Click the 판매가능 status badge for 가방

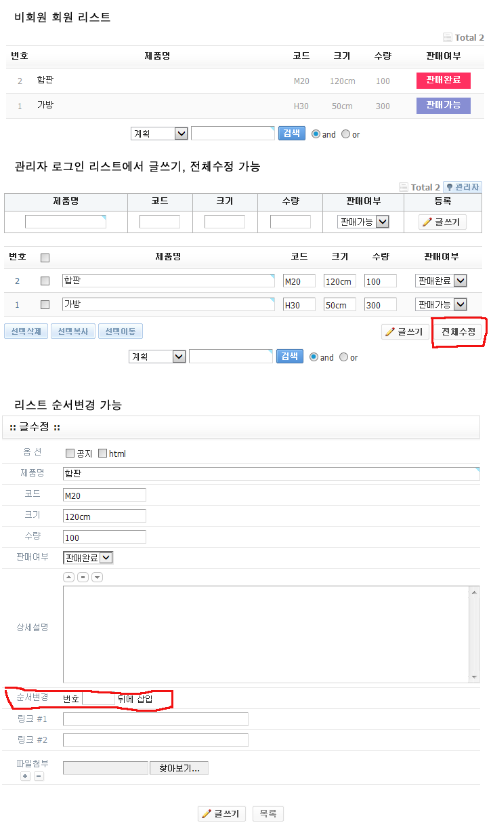(443, 105)
